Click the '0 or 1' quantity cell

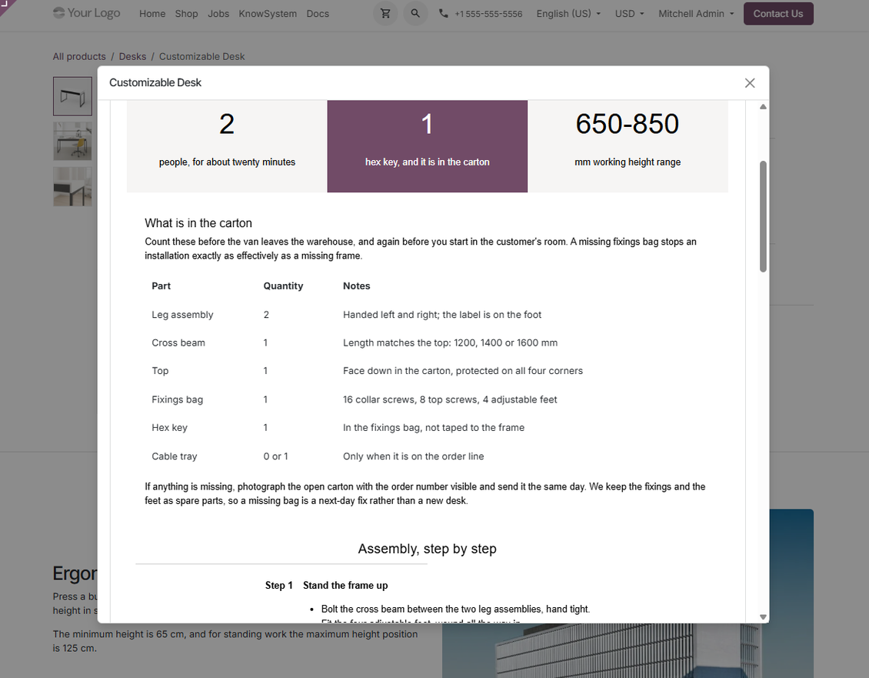point(275,456)
